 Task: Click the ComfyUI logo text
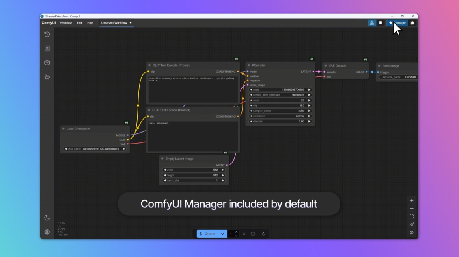(x=49, y=23)
